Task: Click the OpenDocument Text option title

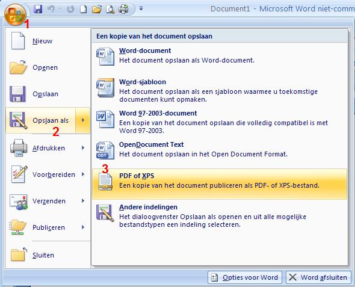Action: [x=152, y=144]
